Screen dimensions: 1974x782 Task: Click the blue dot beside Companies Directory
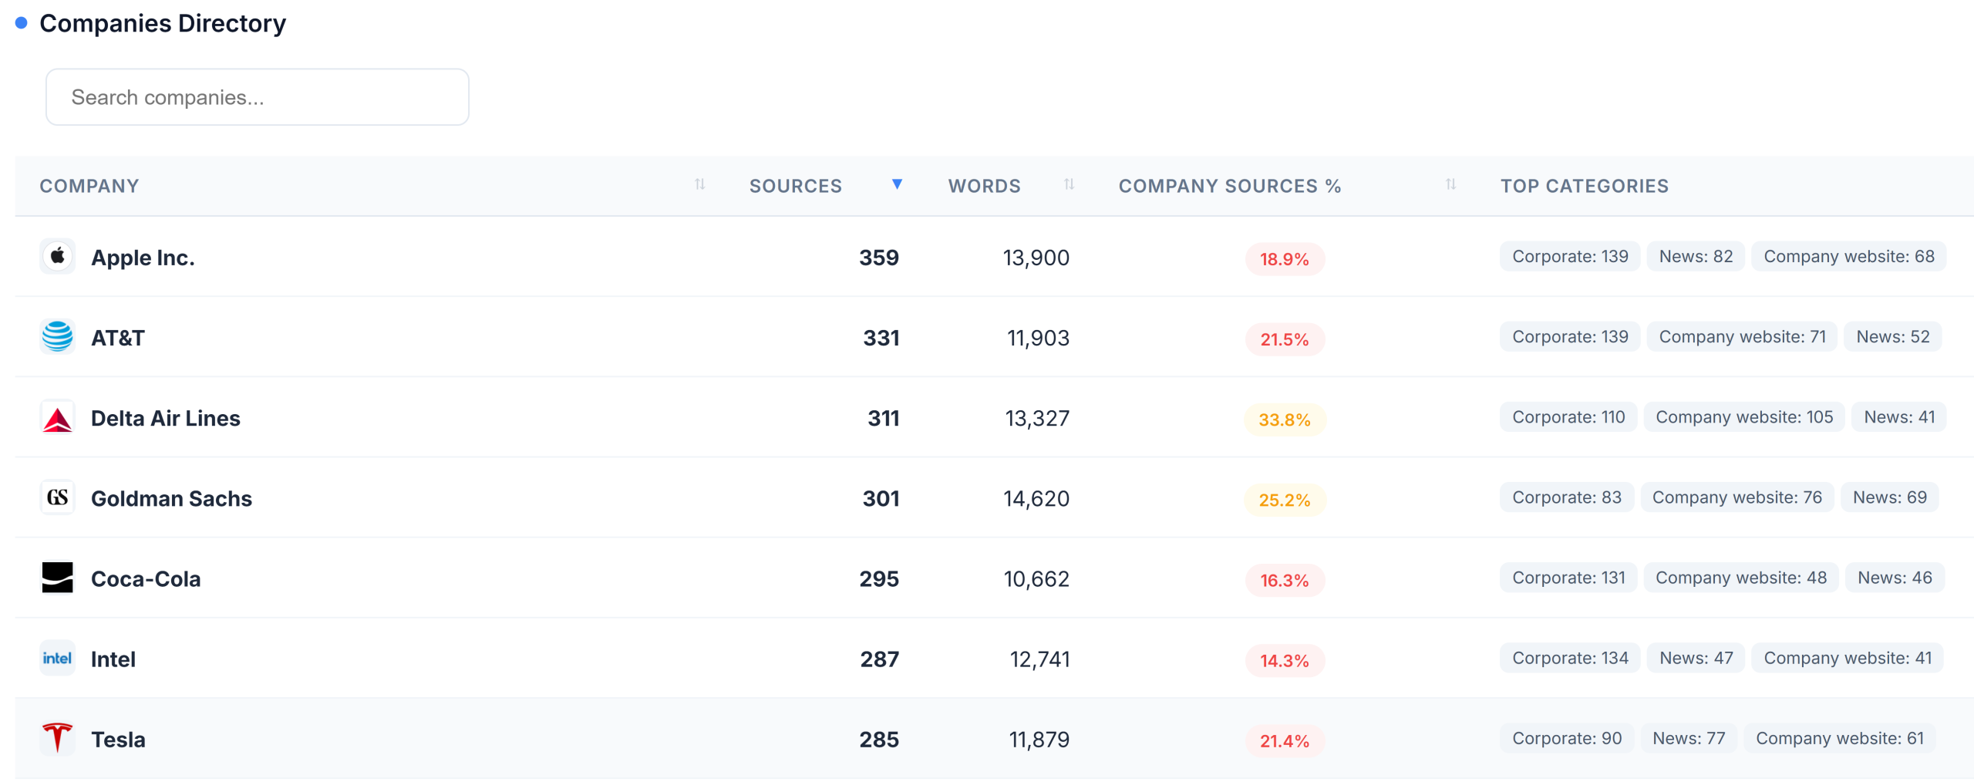(x=21, y=23)
